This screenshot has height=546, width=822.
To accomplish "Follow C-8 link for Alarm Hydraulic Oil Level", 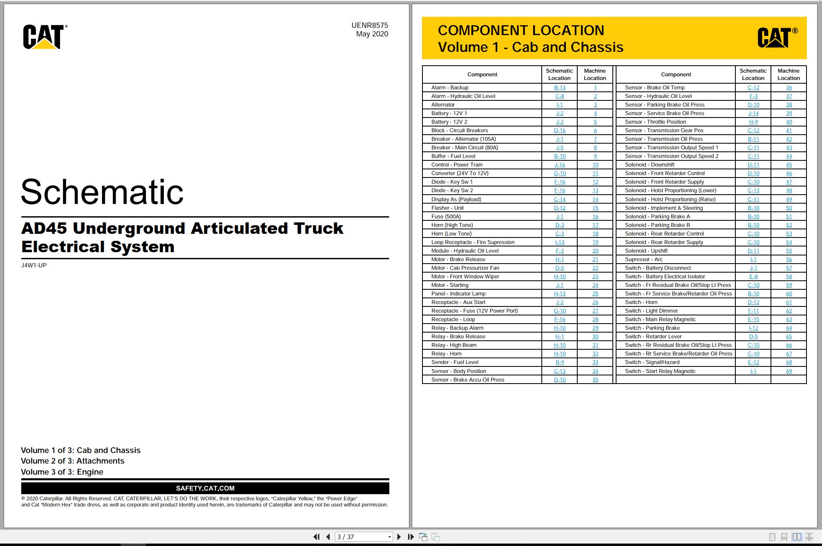I will click(559, 96).
